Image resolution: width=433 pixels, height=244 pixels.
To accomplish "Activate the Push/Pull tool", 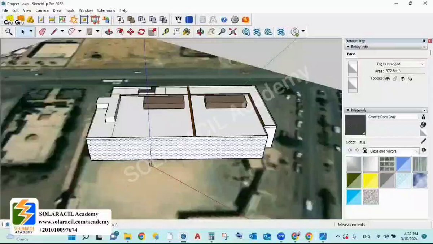I will (109, 32).
